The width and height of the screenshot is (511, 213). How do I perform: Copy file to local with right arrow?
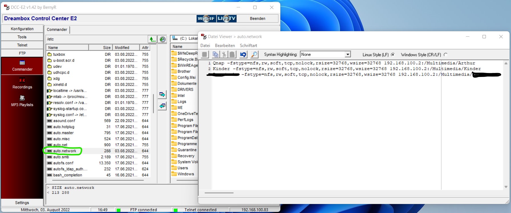pos(162,95)
